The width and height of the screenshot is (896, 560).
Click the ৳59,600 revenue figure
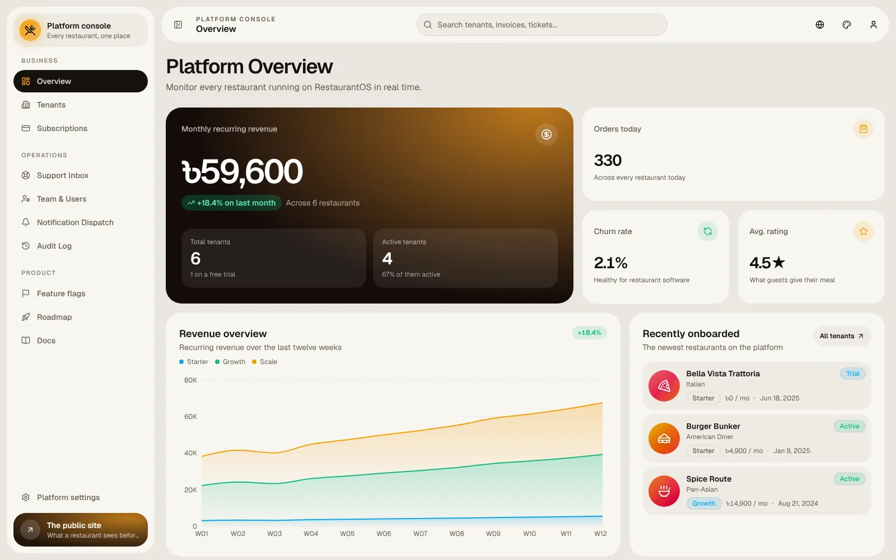coord(242,171)
